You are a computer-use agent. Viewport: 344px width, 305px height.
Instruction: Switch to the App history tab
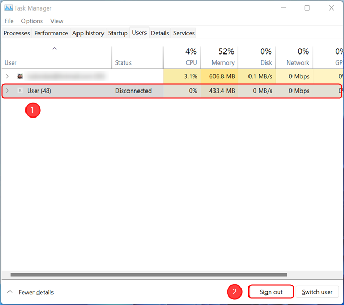point(88,33)
